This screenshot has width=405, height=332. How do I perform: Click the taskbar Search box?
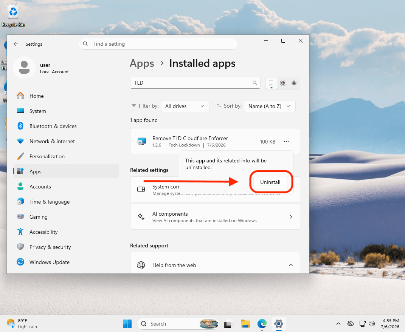click(x=178, y=324)
